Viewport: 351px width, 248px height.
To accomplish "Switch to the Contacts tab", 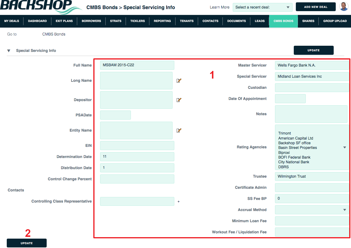I will click(x=210, y=21).
